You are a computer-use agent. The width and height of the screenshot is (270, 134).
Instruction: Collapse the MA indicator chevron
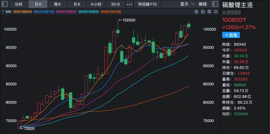tap(3, 12)
